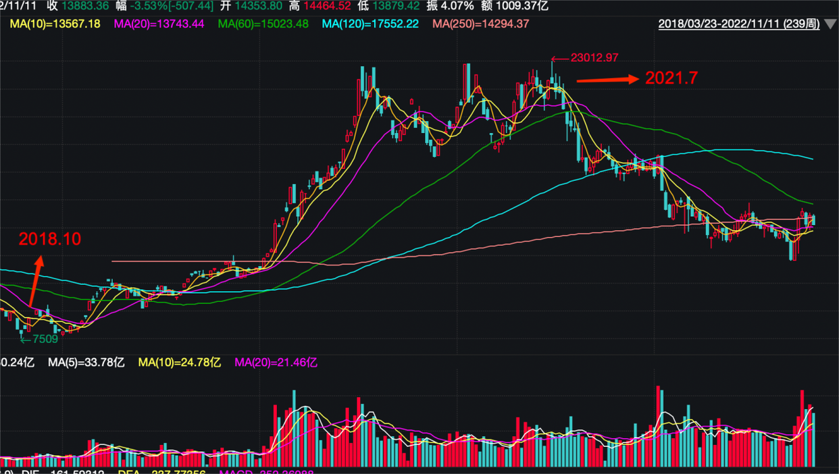
Task: Open the date range dropdown triangle
Action: (x=830, y=24)
